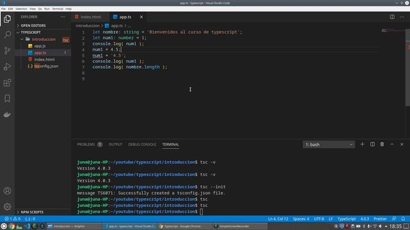The width and height of the screenshot is (410, 230).
Task: Open the Manage gear icon
Action: point(7,206)
